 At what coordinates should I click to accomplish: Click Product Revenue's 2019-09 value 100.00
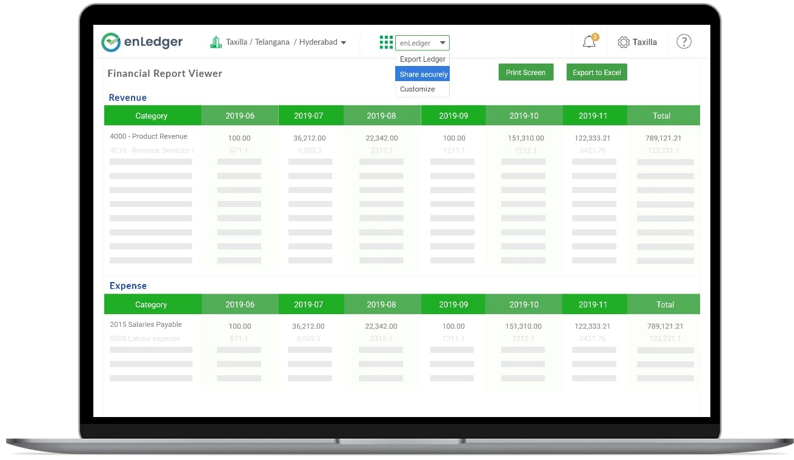454,138
